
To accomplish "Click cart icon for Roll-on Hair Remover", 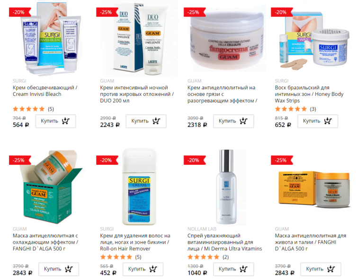I will pyautogui.click(x=153, y=269).
